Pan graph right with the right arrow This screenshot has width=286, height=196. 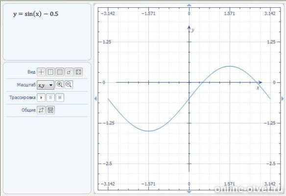coord(283,98)
